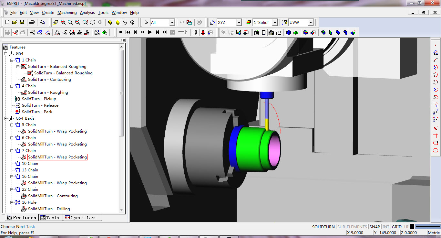Image resolution: width=441 pixels, height=238 pixels.
Task: Open the Analysis menu
Action: coord(87,13)
